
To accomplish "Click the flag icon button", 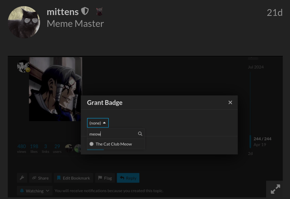I will 105,178.
